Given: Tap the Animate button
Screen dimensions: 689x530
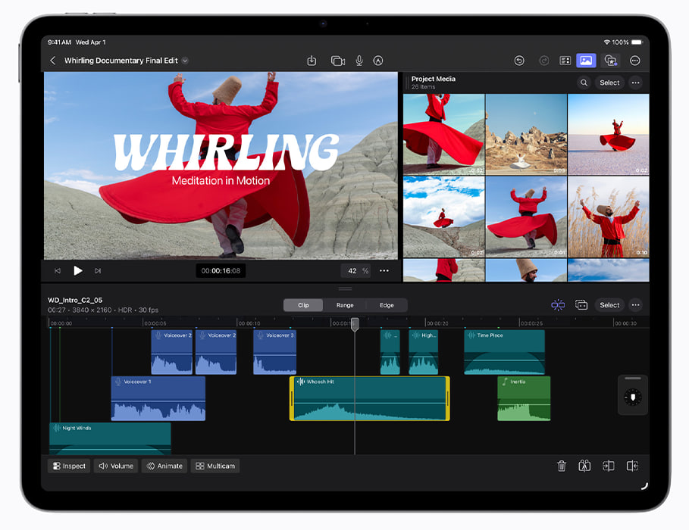Looking at the screenshot, I should click(164, 466).
